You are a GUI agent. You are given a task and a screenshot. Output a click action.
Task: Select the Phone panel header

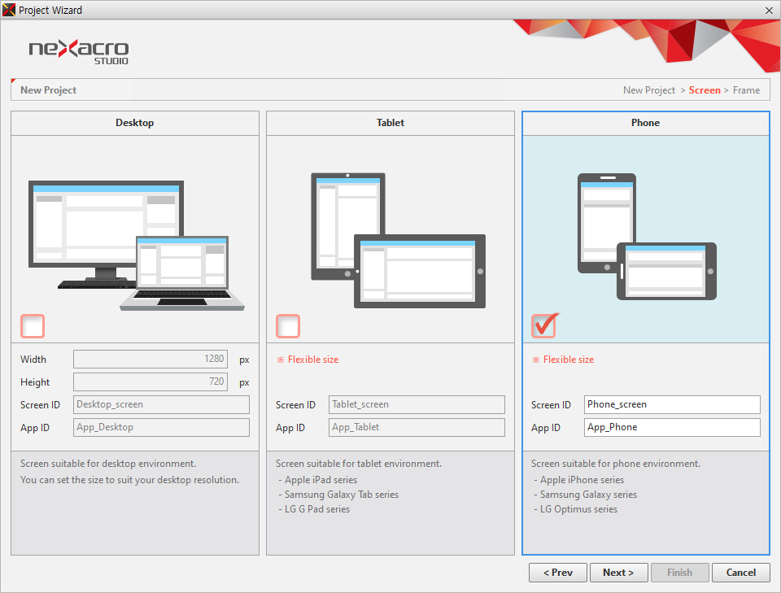point(646,123)
